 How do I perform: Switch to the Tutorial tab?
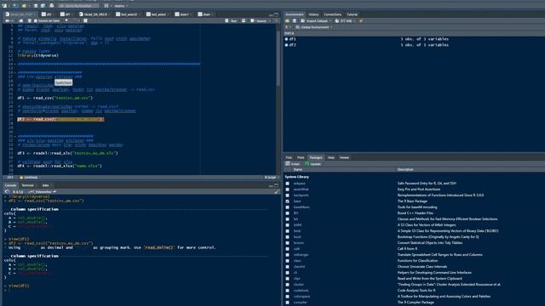click(x=352, y=14)
